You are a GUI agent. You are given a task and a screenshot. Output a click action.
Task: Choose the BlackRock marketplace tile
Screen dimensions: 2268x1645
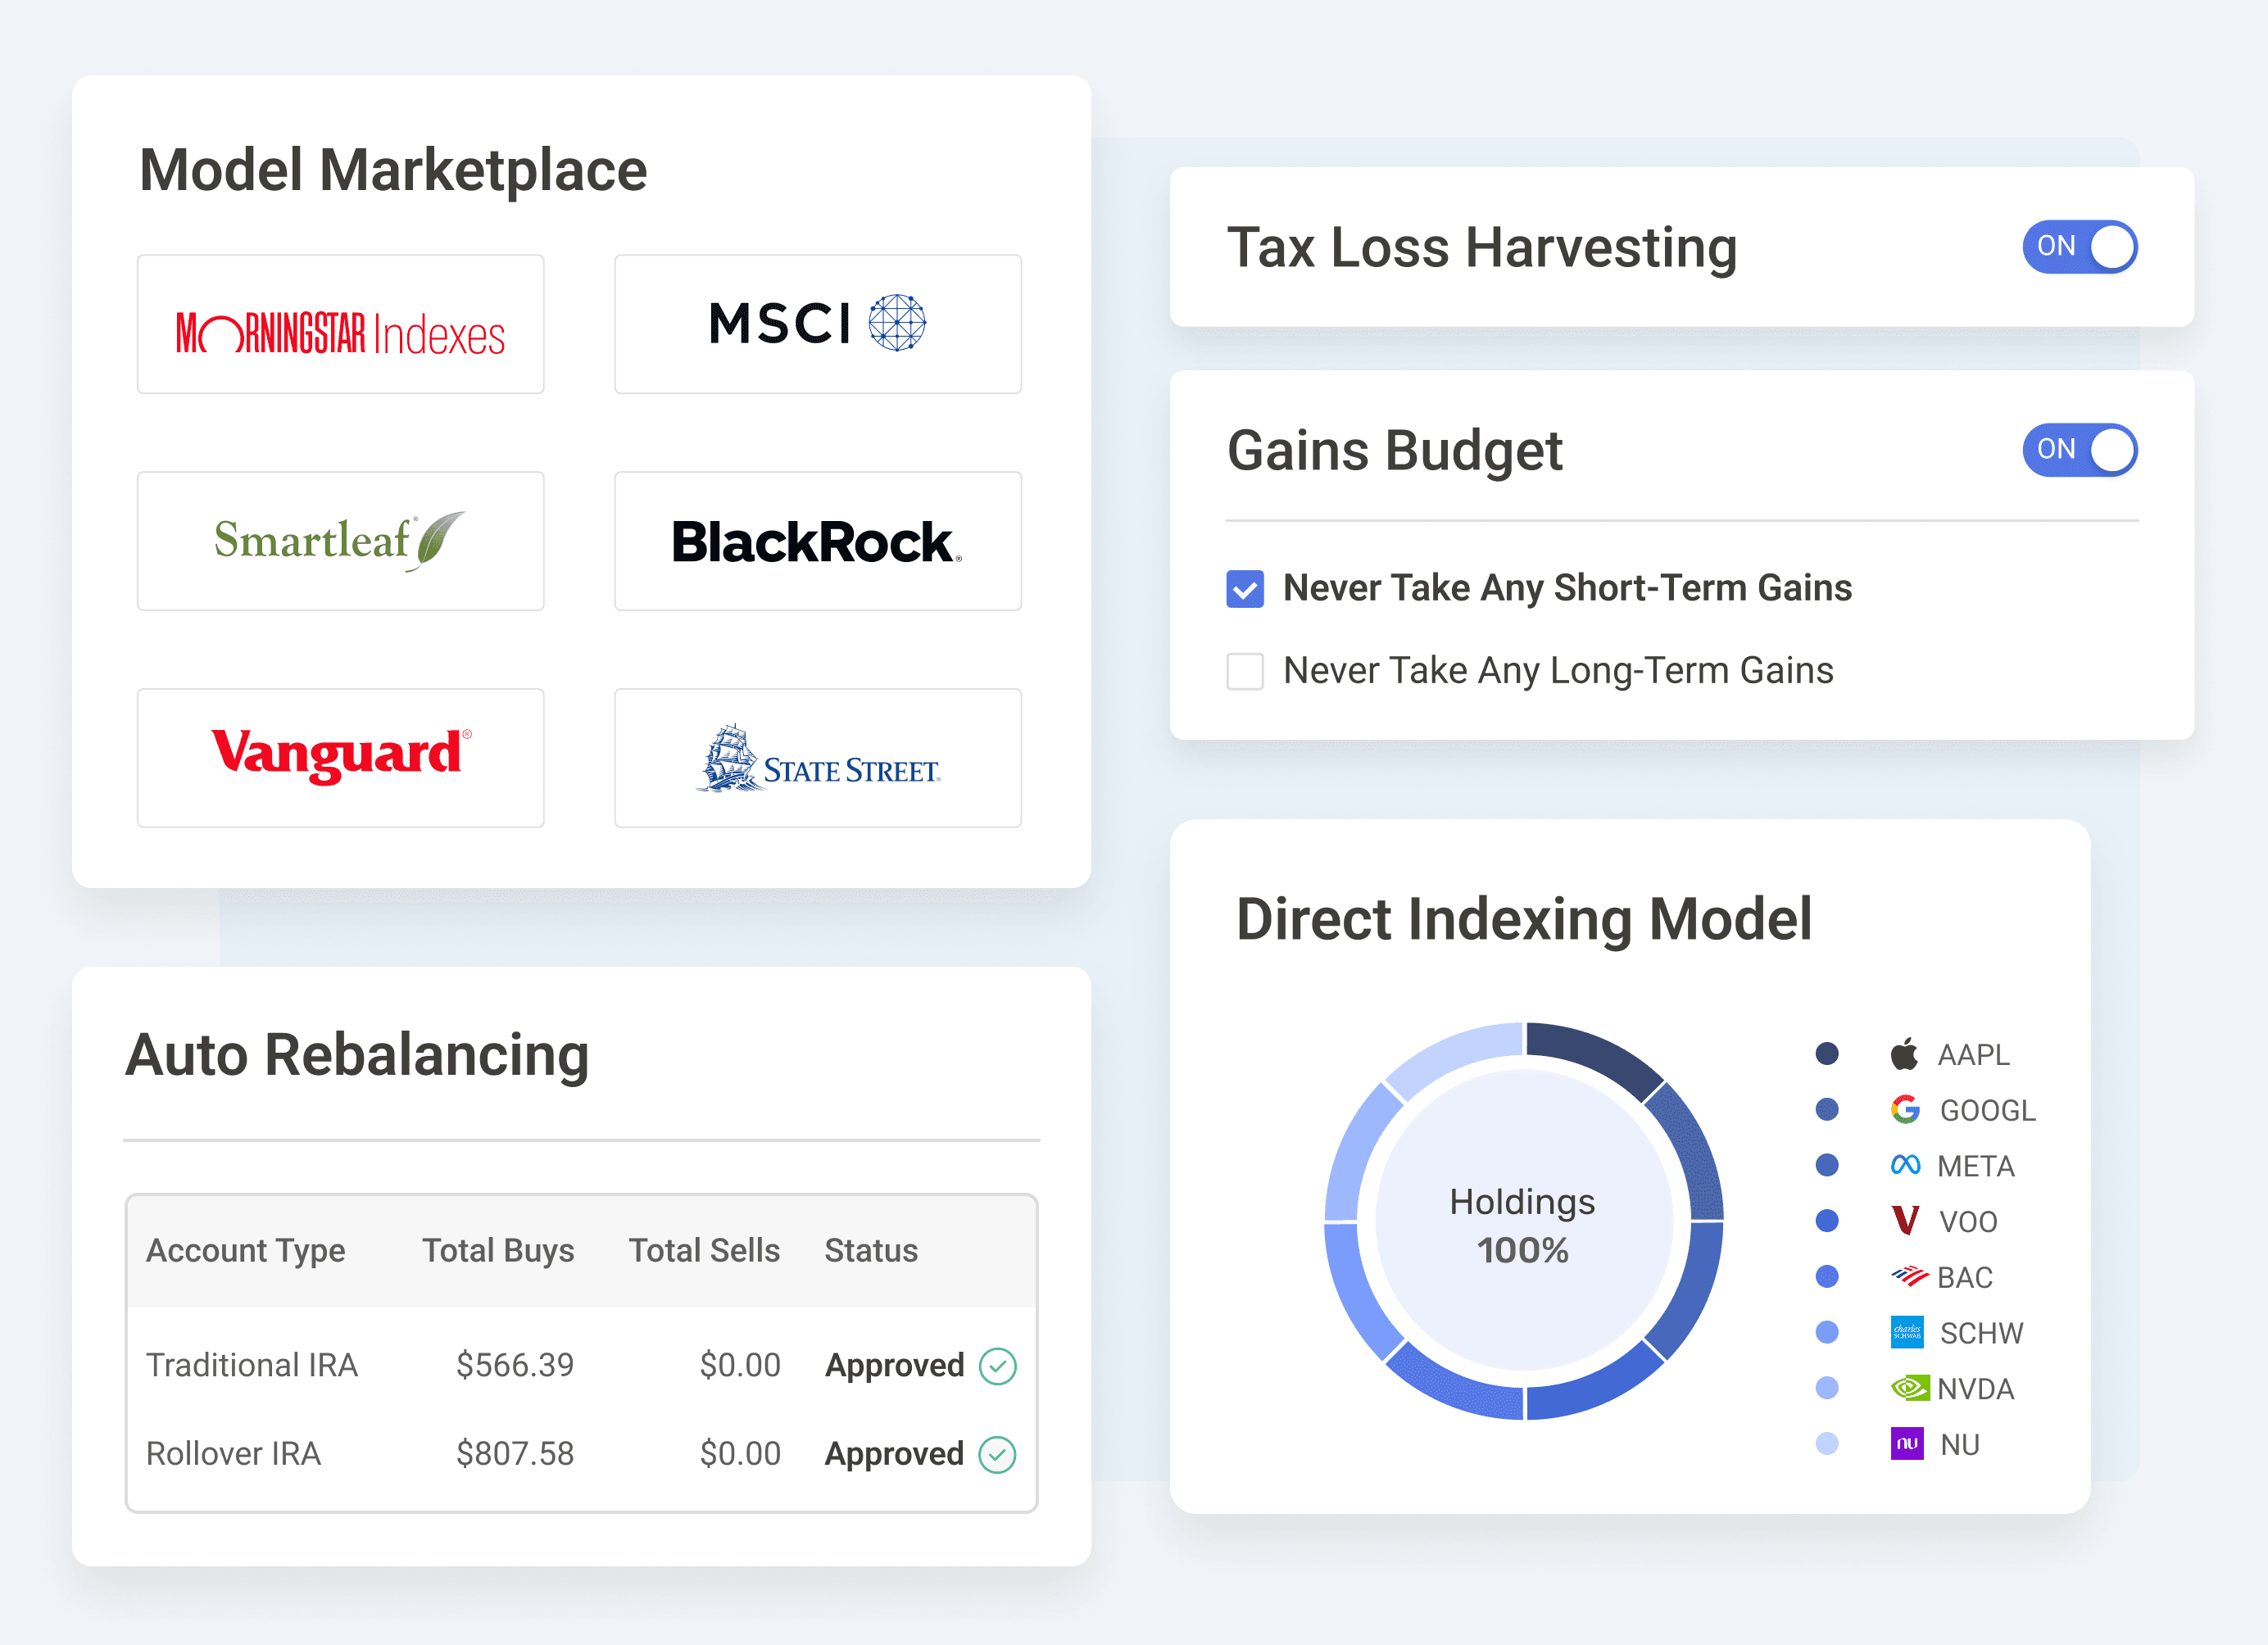pos(818,541)
